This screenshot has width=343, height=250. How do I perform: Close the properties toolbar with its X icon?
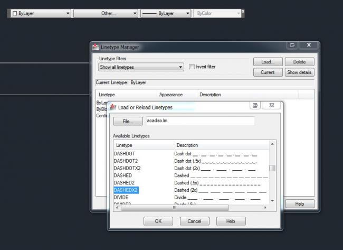click(x=243, y=12)
